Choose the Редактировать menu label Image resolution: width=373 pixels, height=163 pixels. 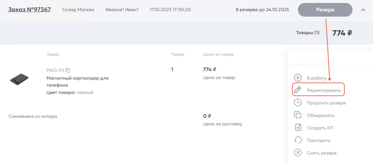(323, 90)
